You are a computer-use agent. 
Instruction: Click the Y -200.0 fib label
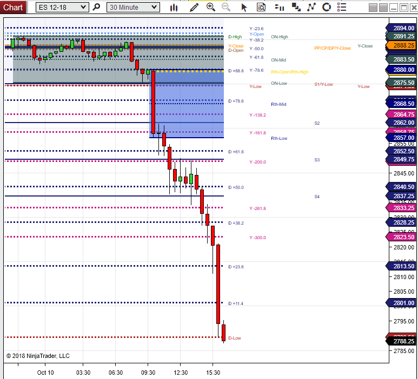257,162
